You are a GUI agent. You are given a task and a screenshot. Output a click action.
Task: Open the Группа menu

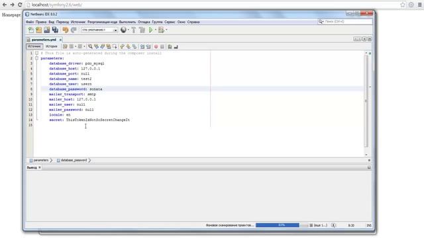pos(157,22)
